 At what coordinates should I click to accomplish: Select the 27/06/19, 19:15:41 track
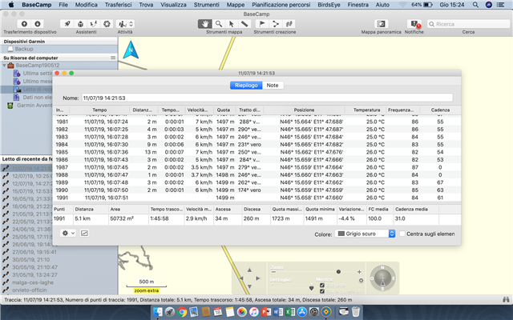(x=34, y=252)
